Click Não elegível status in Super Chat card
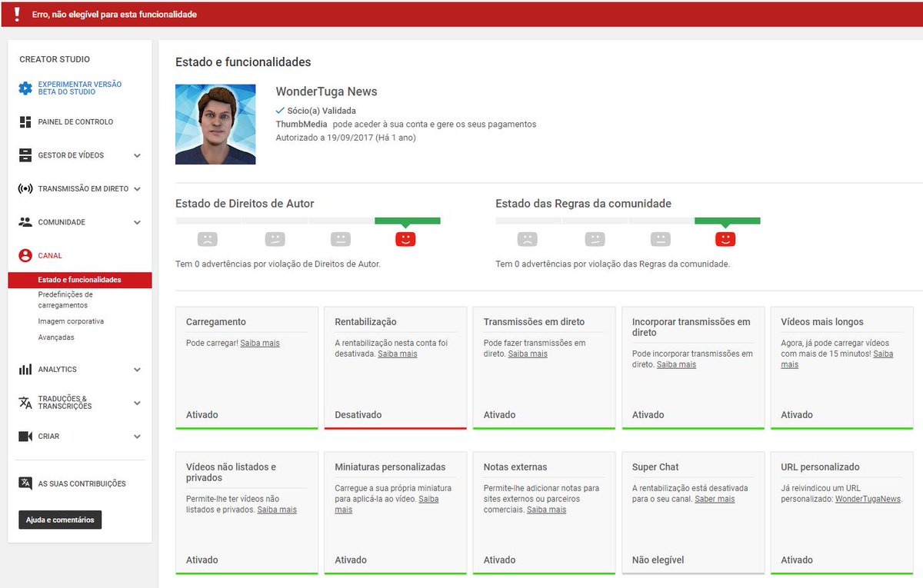Viewport: 923px width, 588px height. 658,560
